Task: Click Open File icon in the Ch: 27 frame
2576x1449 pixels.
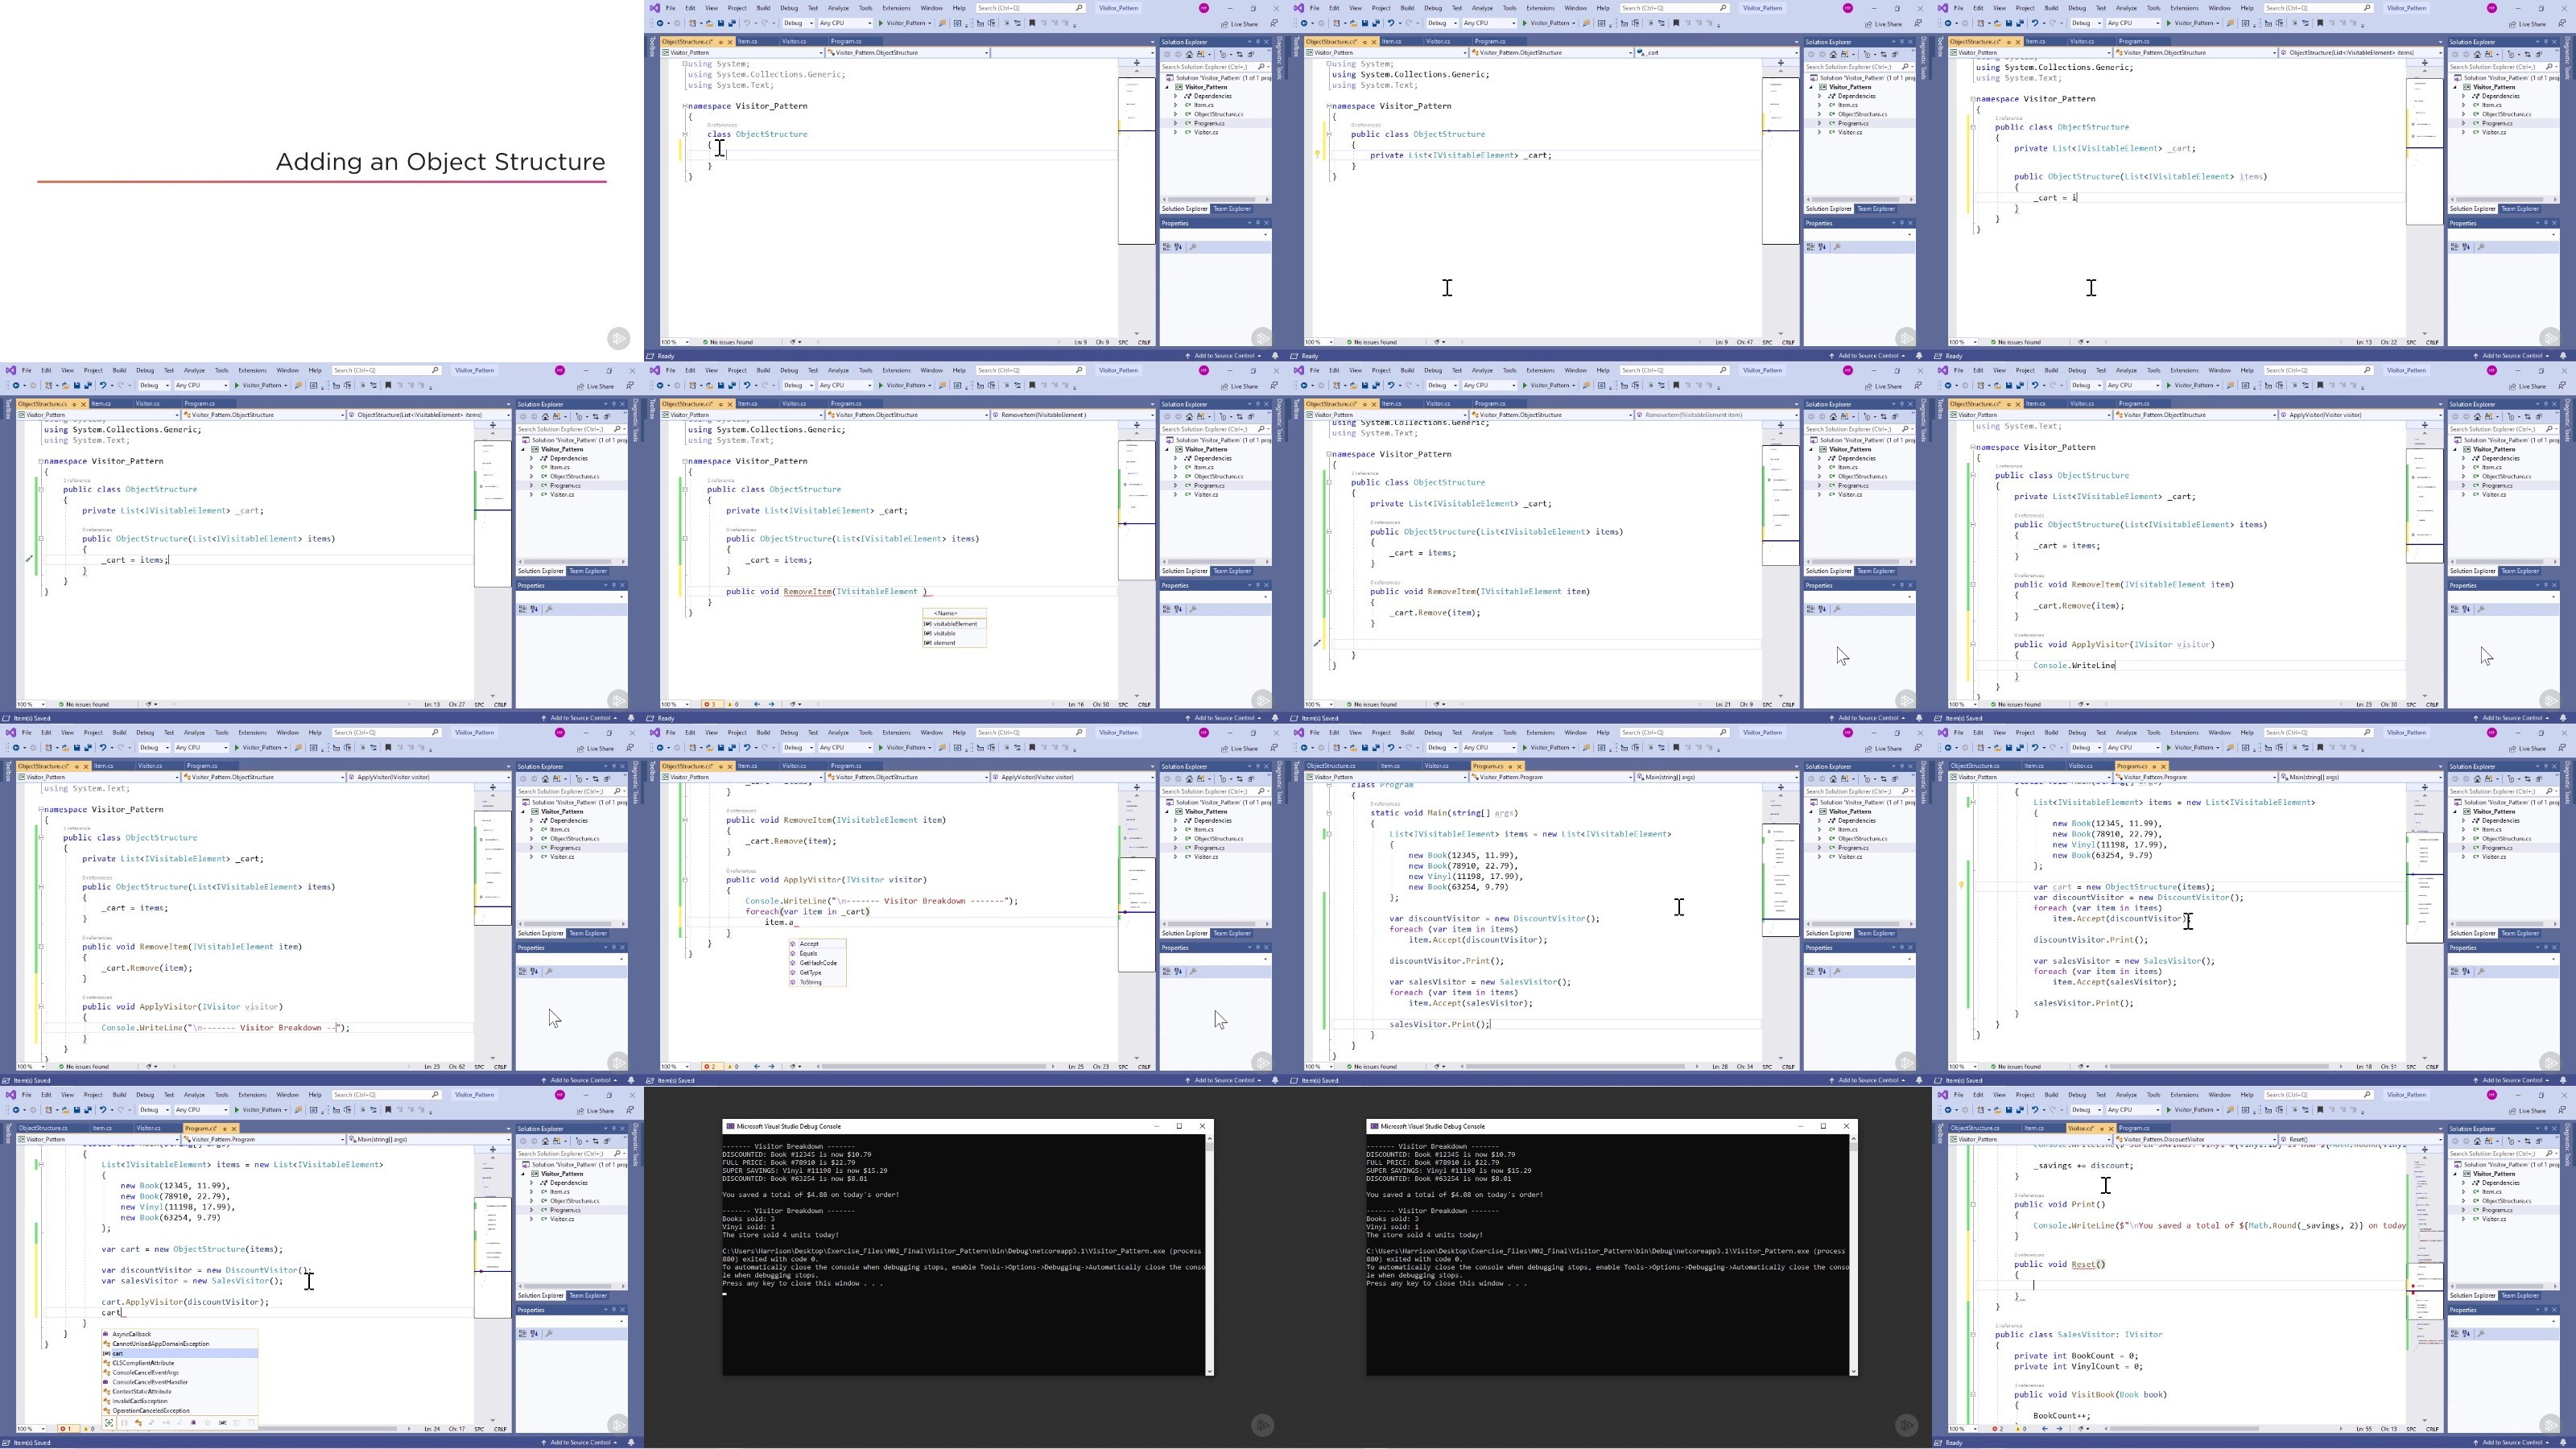Action: click(x=66, y=385)
